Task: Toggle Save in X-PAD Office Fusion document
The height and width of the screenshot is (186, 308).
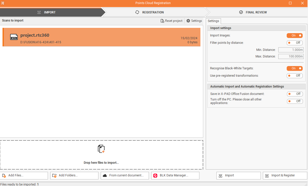Action: (x=295, y=94)
